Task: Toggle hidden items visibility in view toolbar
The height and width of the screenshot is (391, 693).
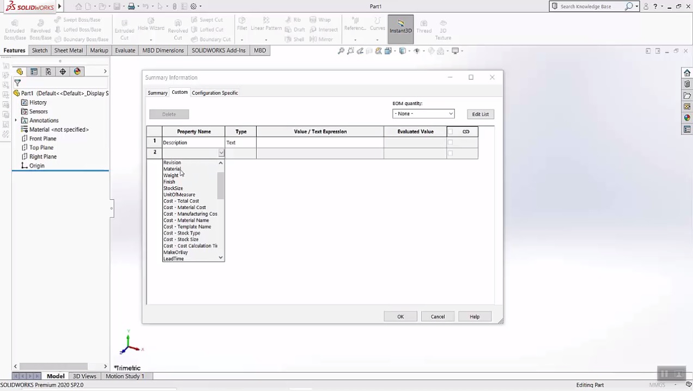Action: coord(417,51)
